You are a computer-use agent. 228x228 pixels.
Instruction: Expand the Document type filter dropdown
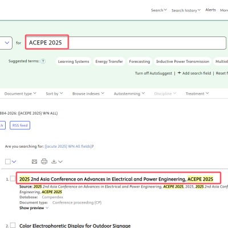click(20, 93)
